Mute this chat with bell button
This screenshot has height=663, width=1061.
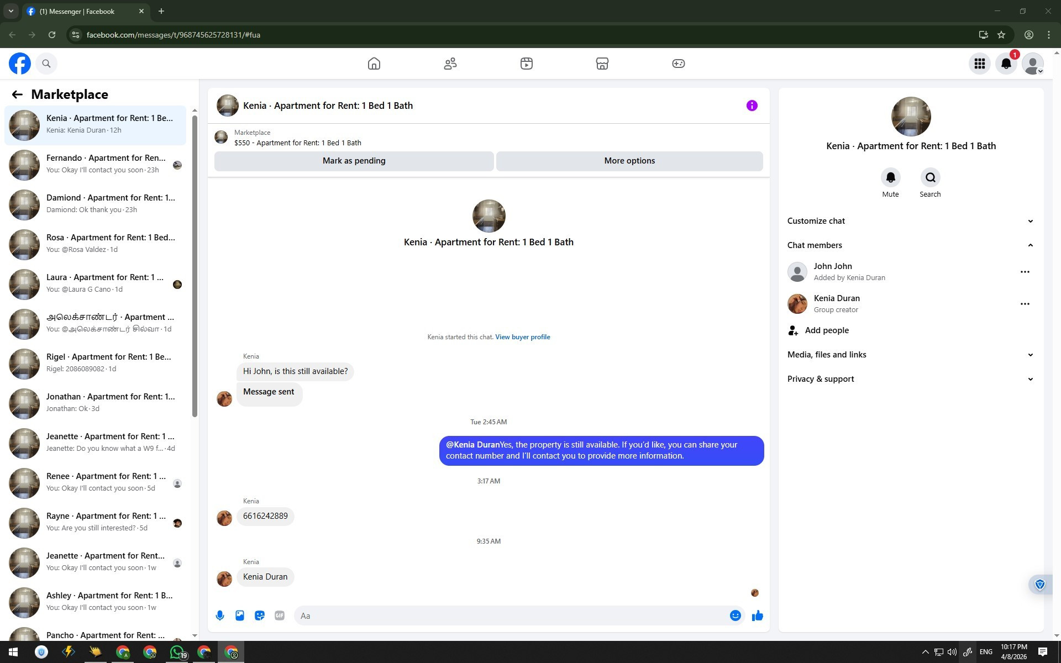tap(890, 178)
